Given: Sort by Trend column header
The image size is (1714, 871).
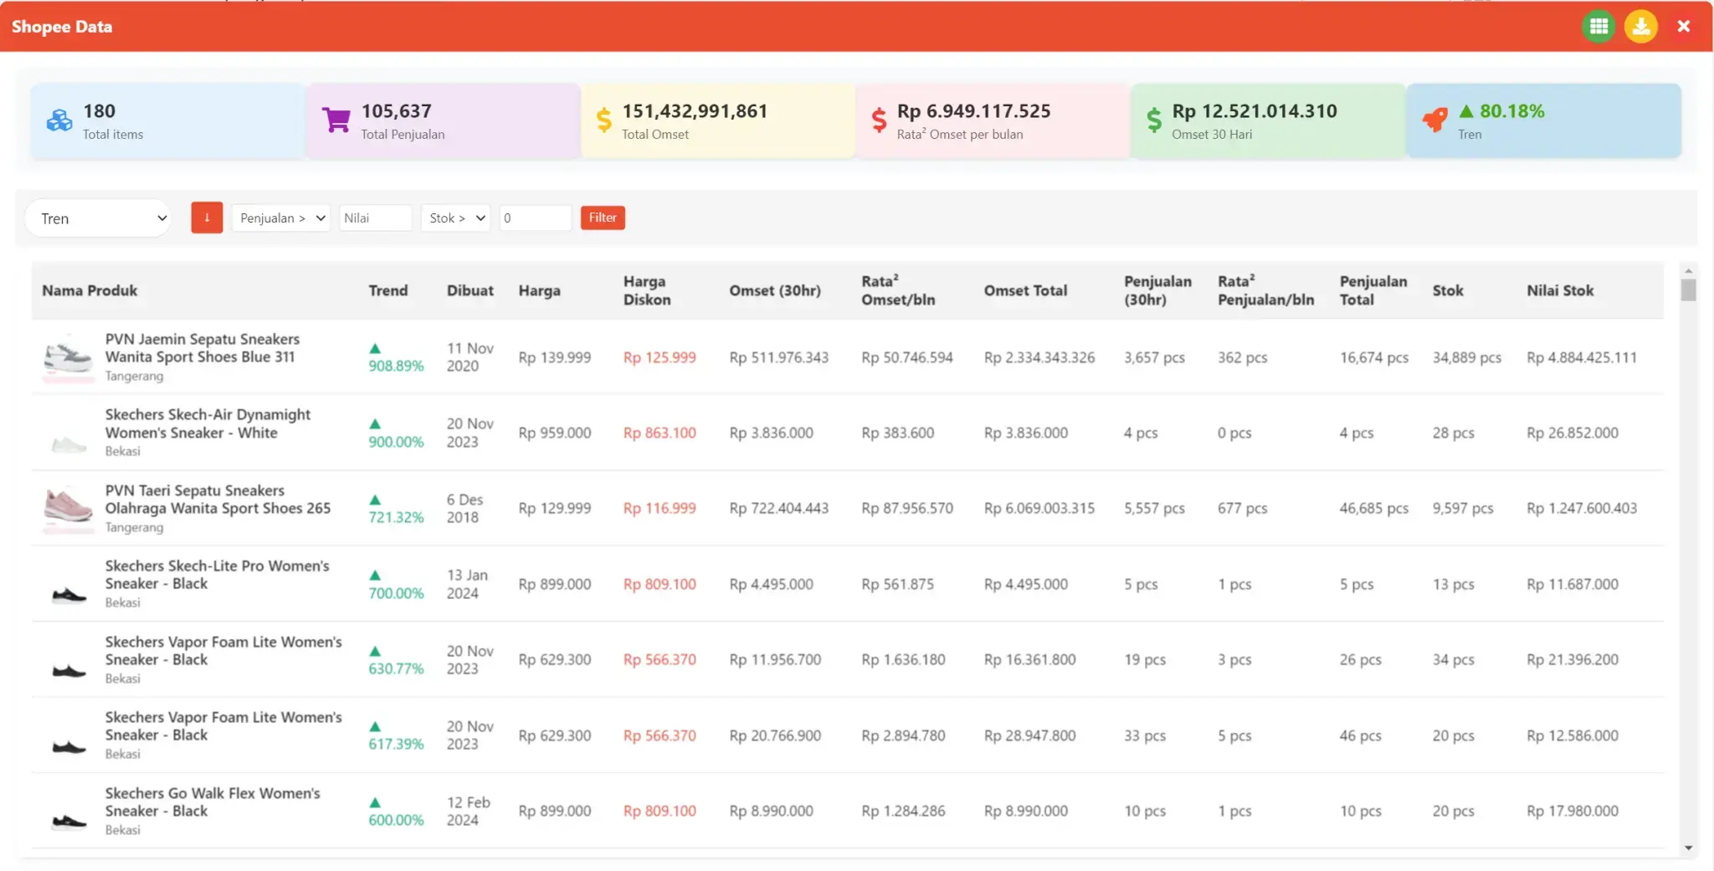Looking at the screenshot, I should [388, 290].
